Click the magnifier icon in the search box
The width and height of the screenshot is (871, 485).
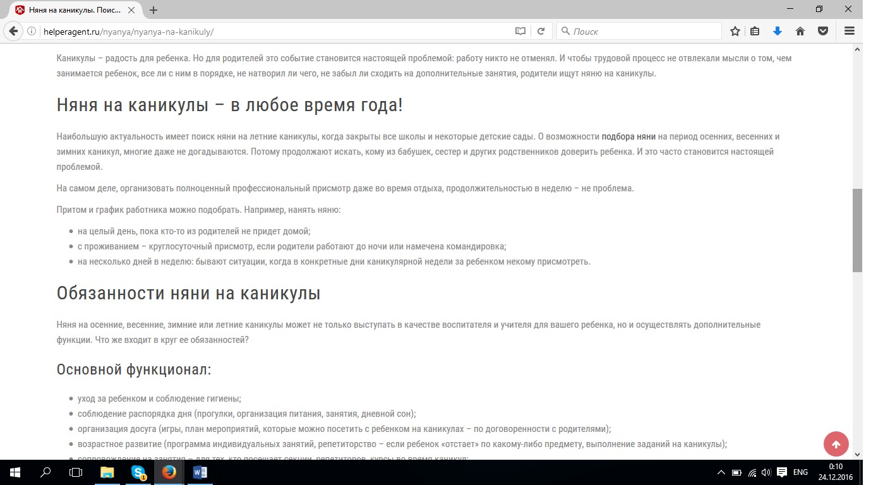pos(565,31)
